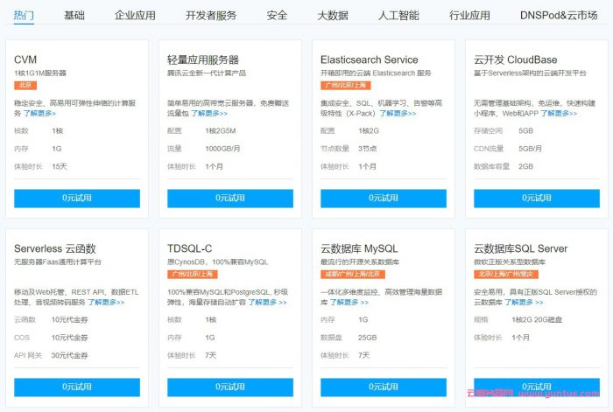
Task: Click 了解更多 in 云开发 CloudBase card
Action: tap(559, 113)
